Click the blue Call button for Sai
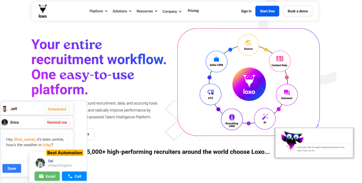This screenshot has width=362, height=183. pyautogui.click(x=74, y=176)
